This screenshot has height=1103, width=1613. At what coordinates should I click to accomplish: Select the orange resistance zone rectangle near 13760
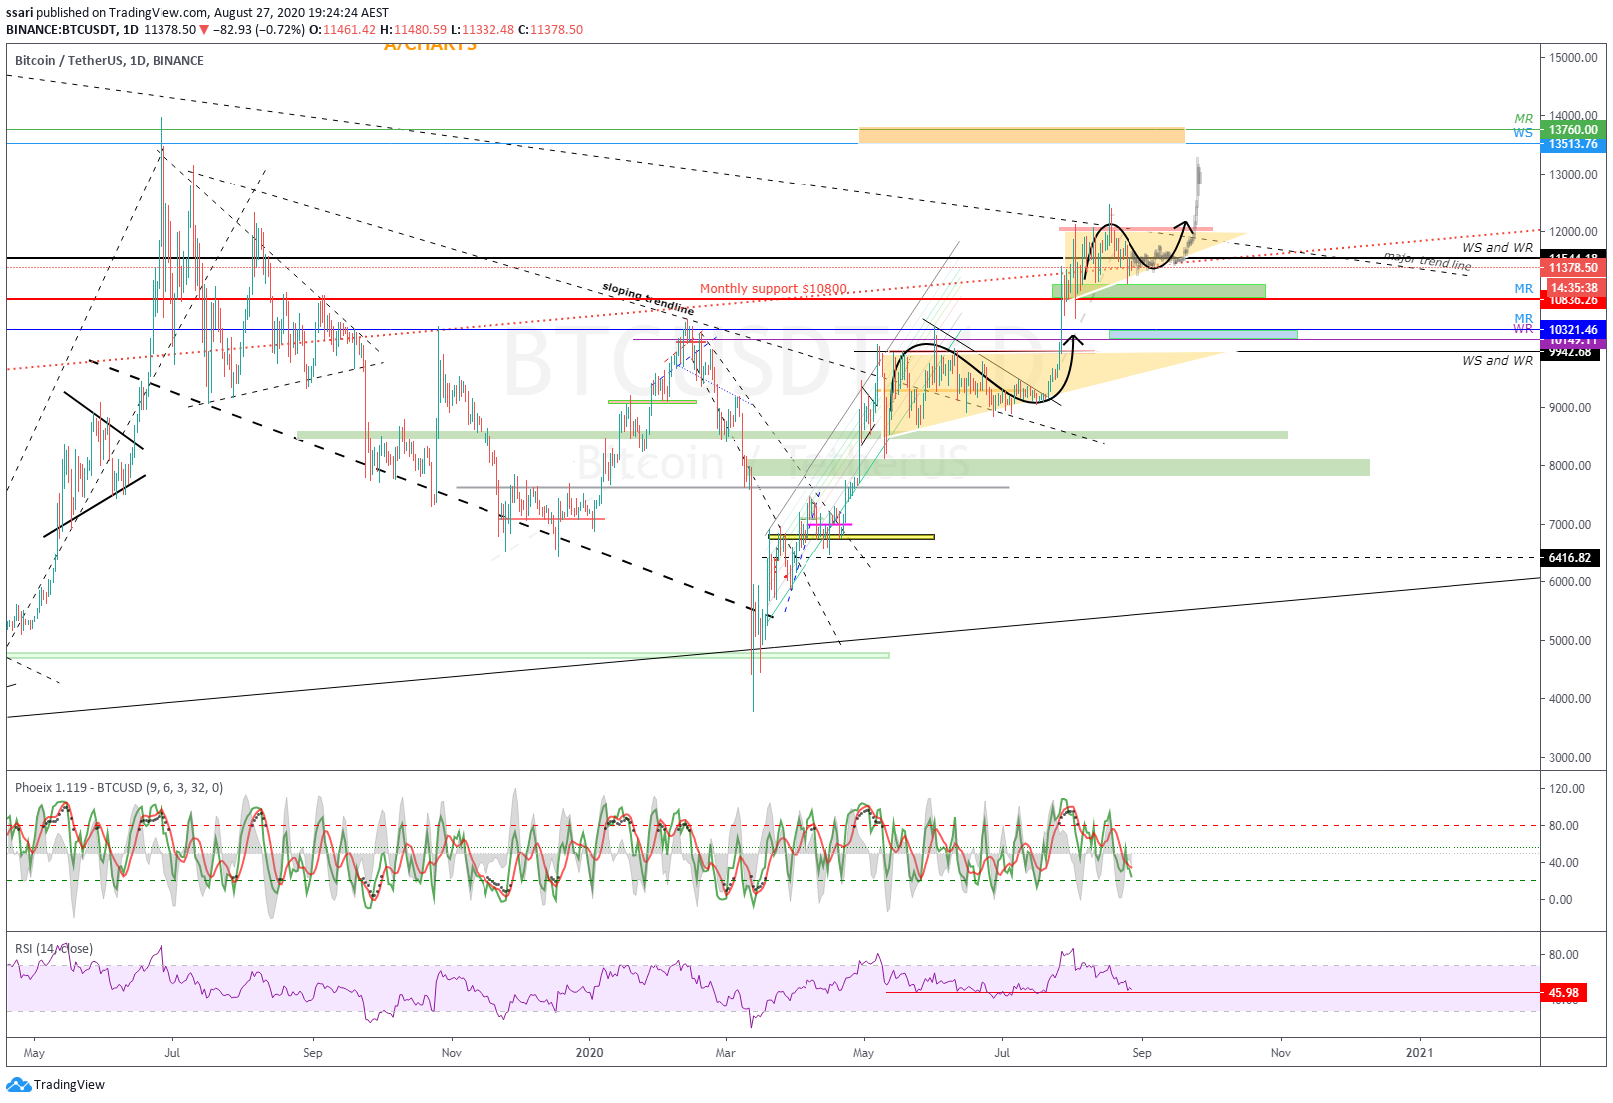pyautogui.click(x=1022, y=136)
